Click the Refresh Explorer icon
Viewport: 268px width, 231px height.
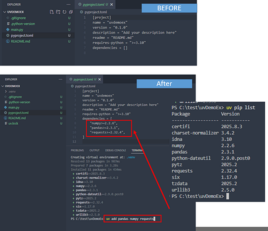tap(64, 12)
